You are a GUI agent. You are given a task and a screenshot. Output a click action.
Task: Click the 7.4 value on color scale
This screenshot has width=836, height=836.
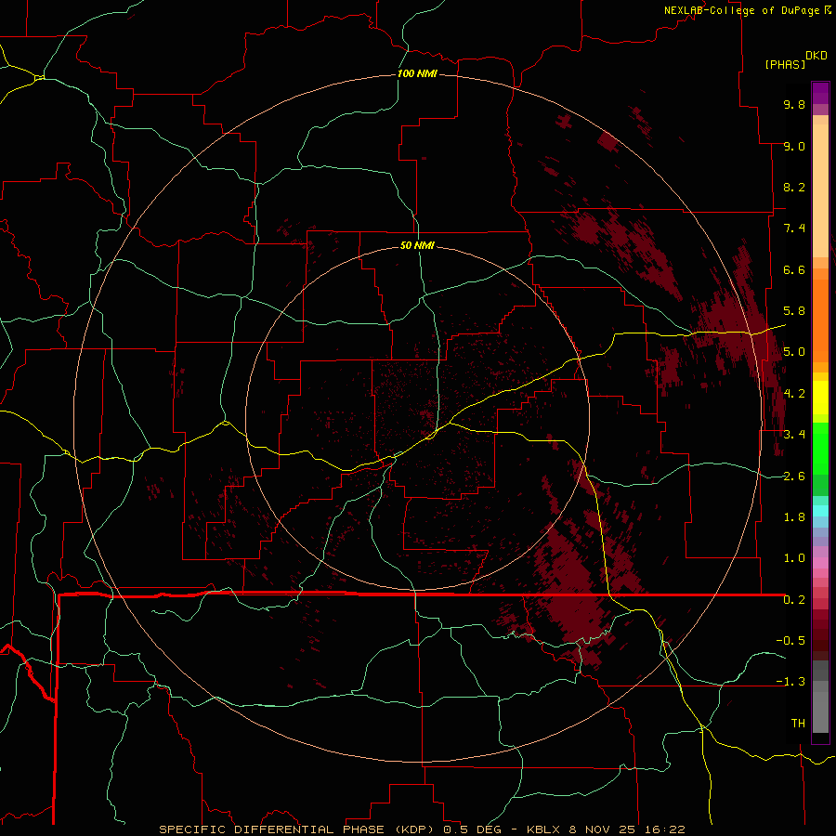pos(794,229)
